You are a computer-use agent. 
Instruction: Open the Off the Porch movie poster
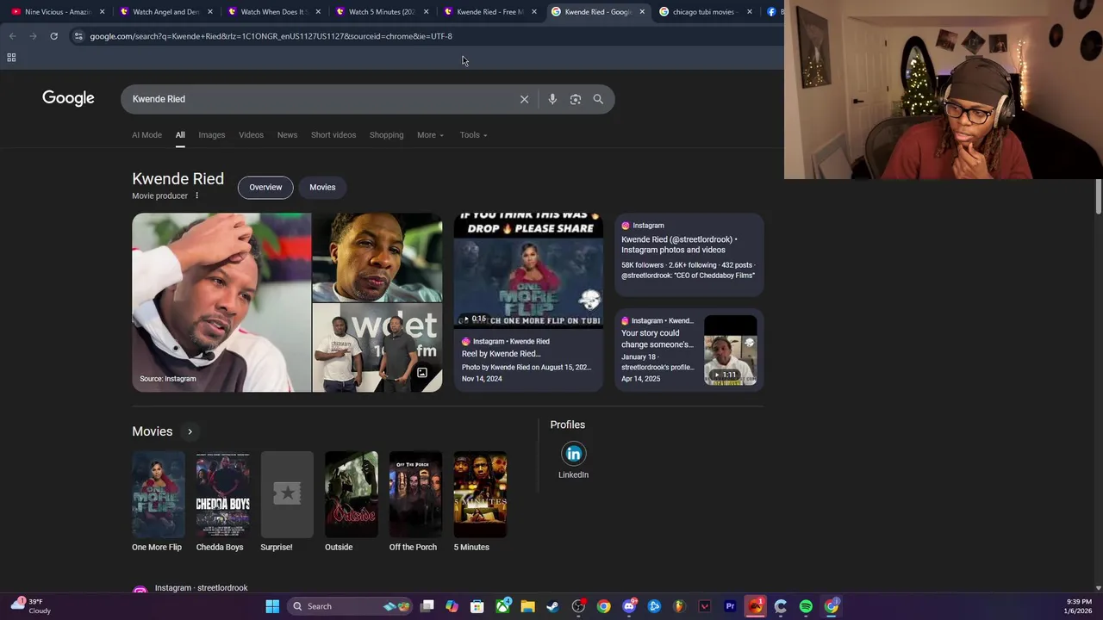pos(415,494)
